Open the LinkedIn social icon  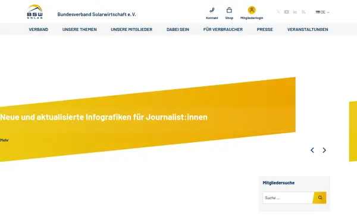(295, 12)
